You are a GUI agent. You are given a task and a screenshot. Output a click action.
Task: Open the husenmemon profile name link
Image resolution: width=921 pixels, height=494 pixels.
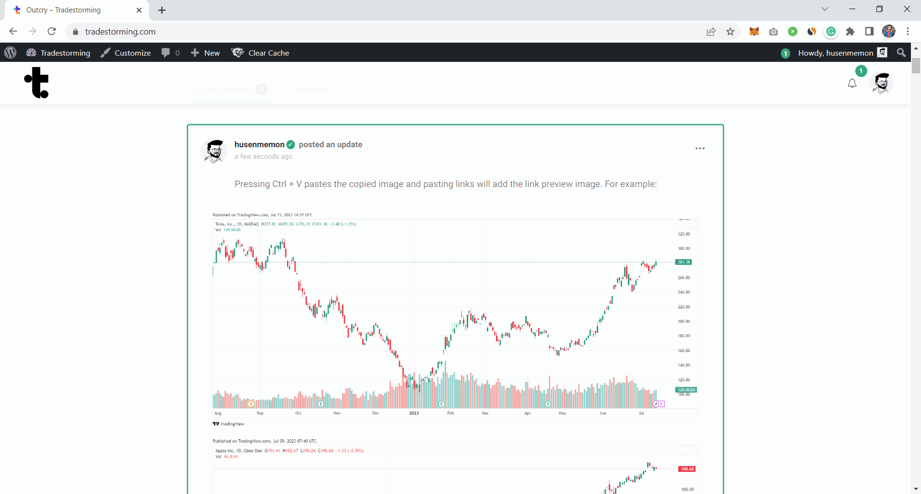(259, 144)
